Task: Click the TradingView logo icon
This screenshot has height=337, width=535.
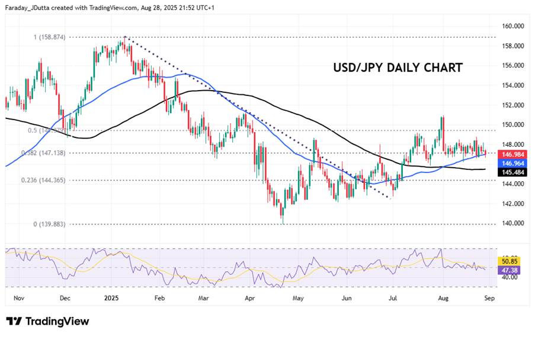Action: tap(14, 321)
